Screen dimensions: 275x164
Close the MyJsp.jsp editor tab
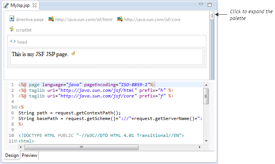[35, 5]
